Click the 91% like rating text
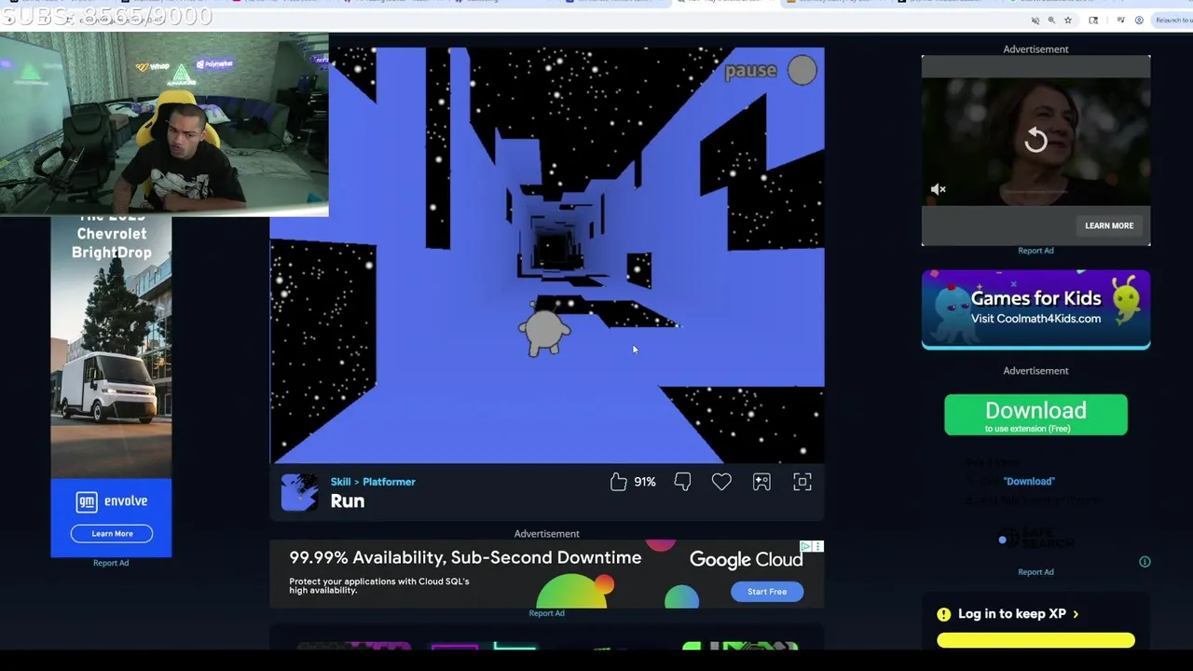The height and width of the screenshot is (671, 1193). click(645, 482)
